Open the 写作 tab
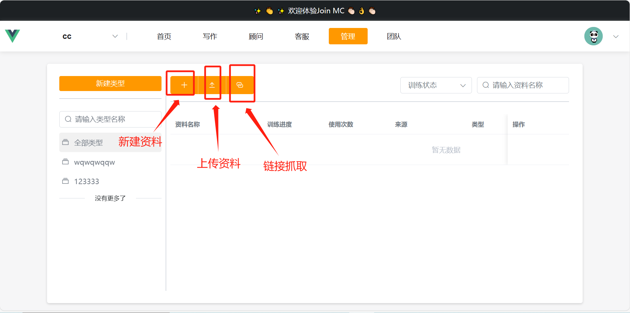Screen dimensions: 630x313 click(x=210, y=36)
